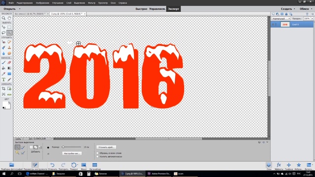Add a layer mask
Screen dimensions: 315x177
(x=282, y=14)
